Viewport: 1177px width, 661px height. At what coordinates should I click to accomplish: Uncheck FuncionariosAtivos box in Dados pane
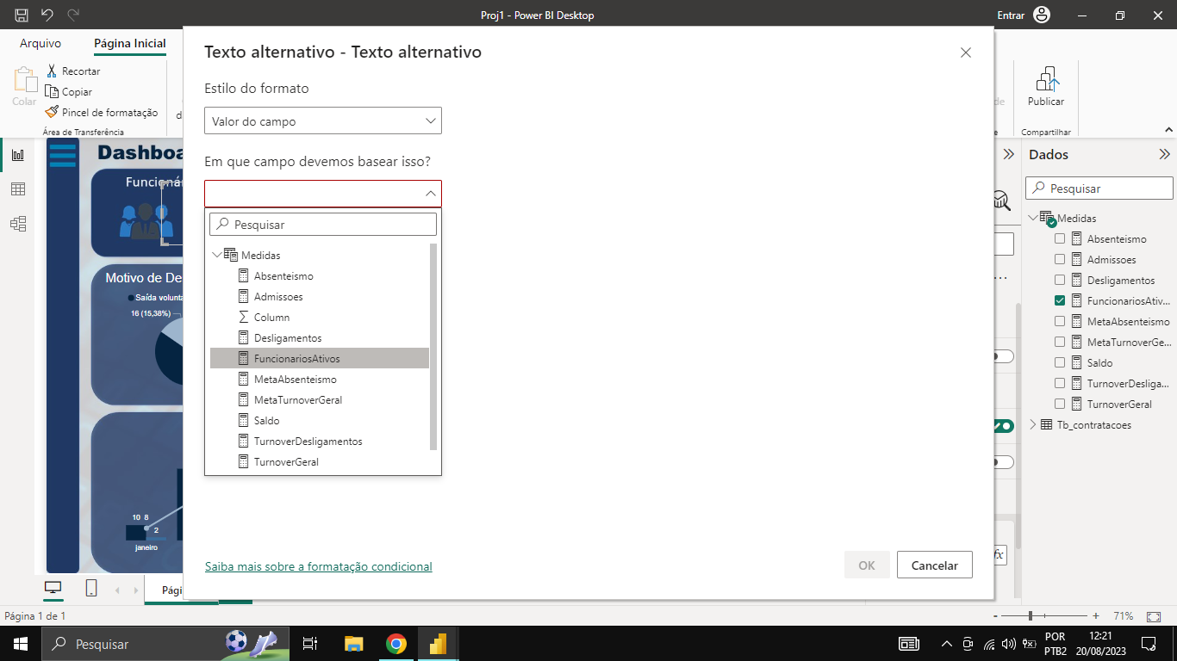point(1060,301)
